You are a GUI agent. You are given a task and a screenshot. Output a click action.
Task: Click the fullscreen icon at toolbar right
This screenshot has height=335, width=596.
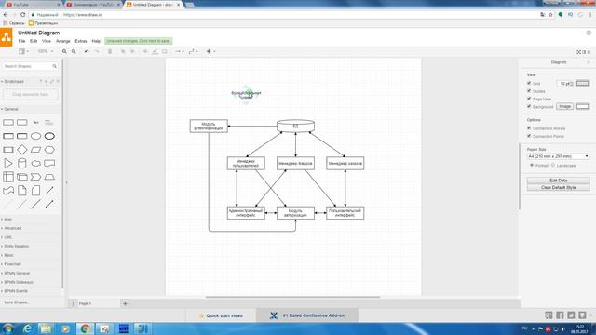[x=579, y=52]
